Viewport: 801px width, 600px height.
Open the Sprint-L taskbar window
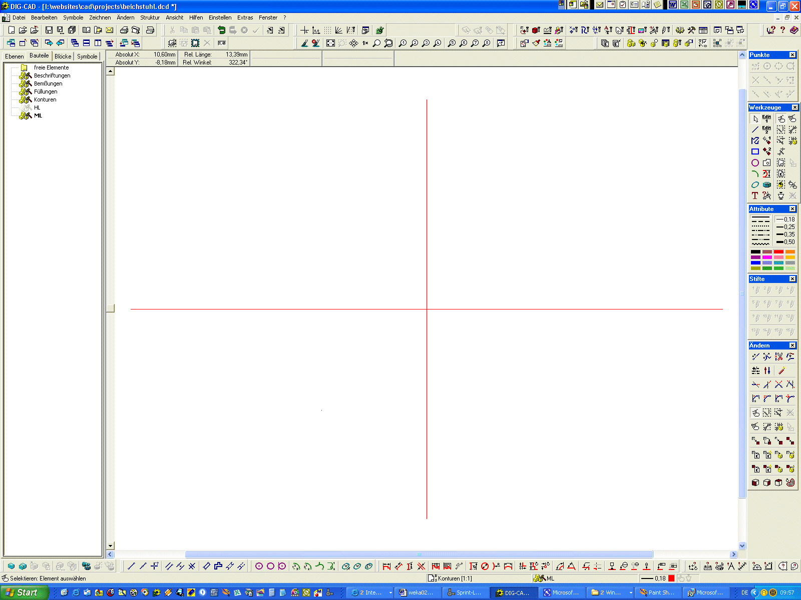pos(466,592)
